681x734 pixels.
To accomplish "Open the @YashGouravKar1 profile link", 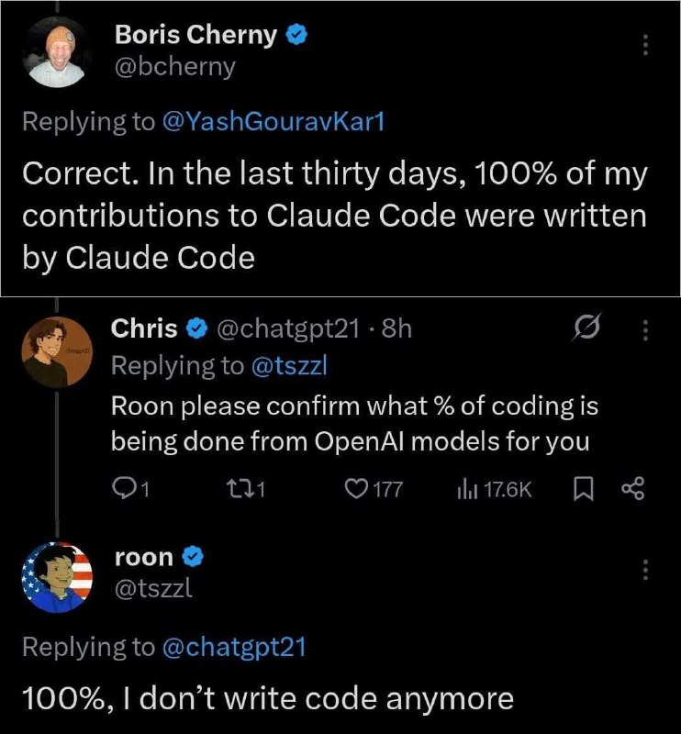I will coord(274,121).
